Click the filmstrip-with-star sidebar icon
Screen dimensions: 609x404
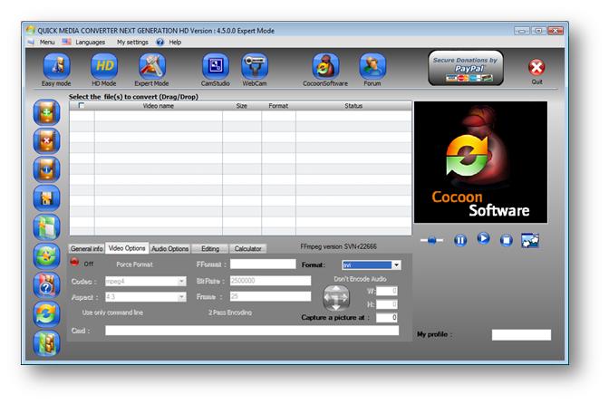tap(46, 198)
